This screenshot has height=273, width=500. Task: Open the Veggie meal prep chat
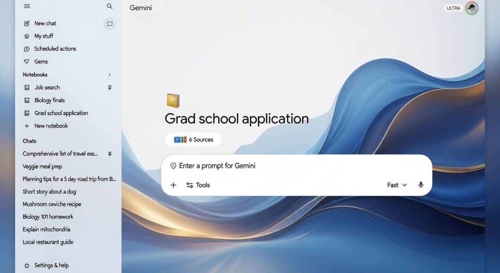coord(42,167)
